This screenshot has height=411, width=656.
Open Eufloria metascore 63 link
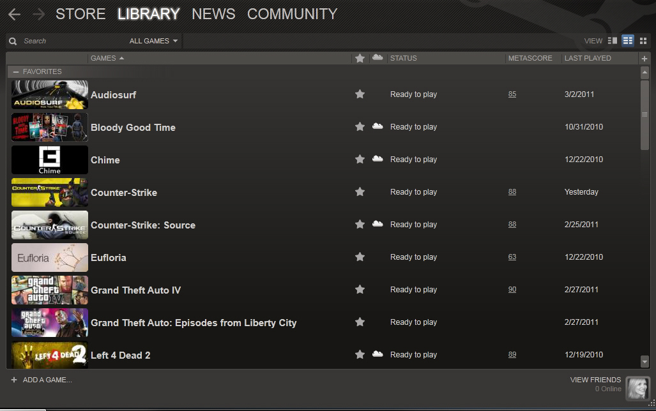pyautogui.click(x=512, y=257)
